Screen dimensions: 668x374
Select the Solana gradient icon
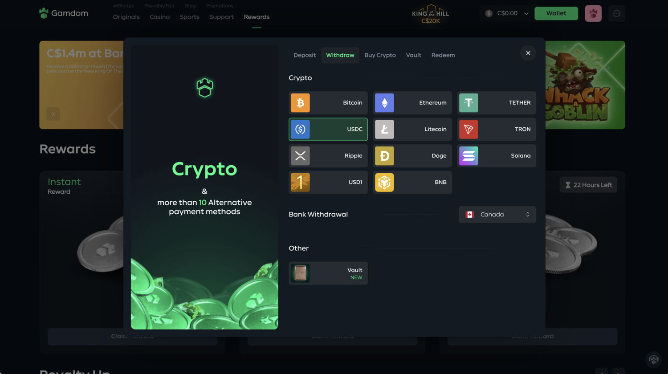(x=468, y=156)
